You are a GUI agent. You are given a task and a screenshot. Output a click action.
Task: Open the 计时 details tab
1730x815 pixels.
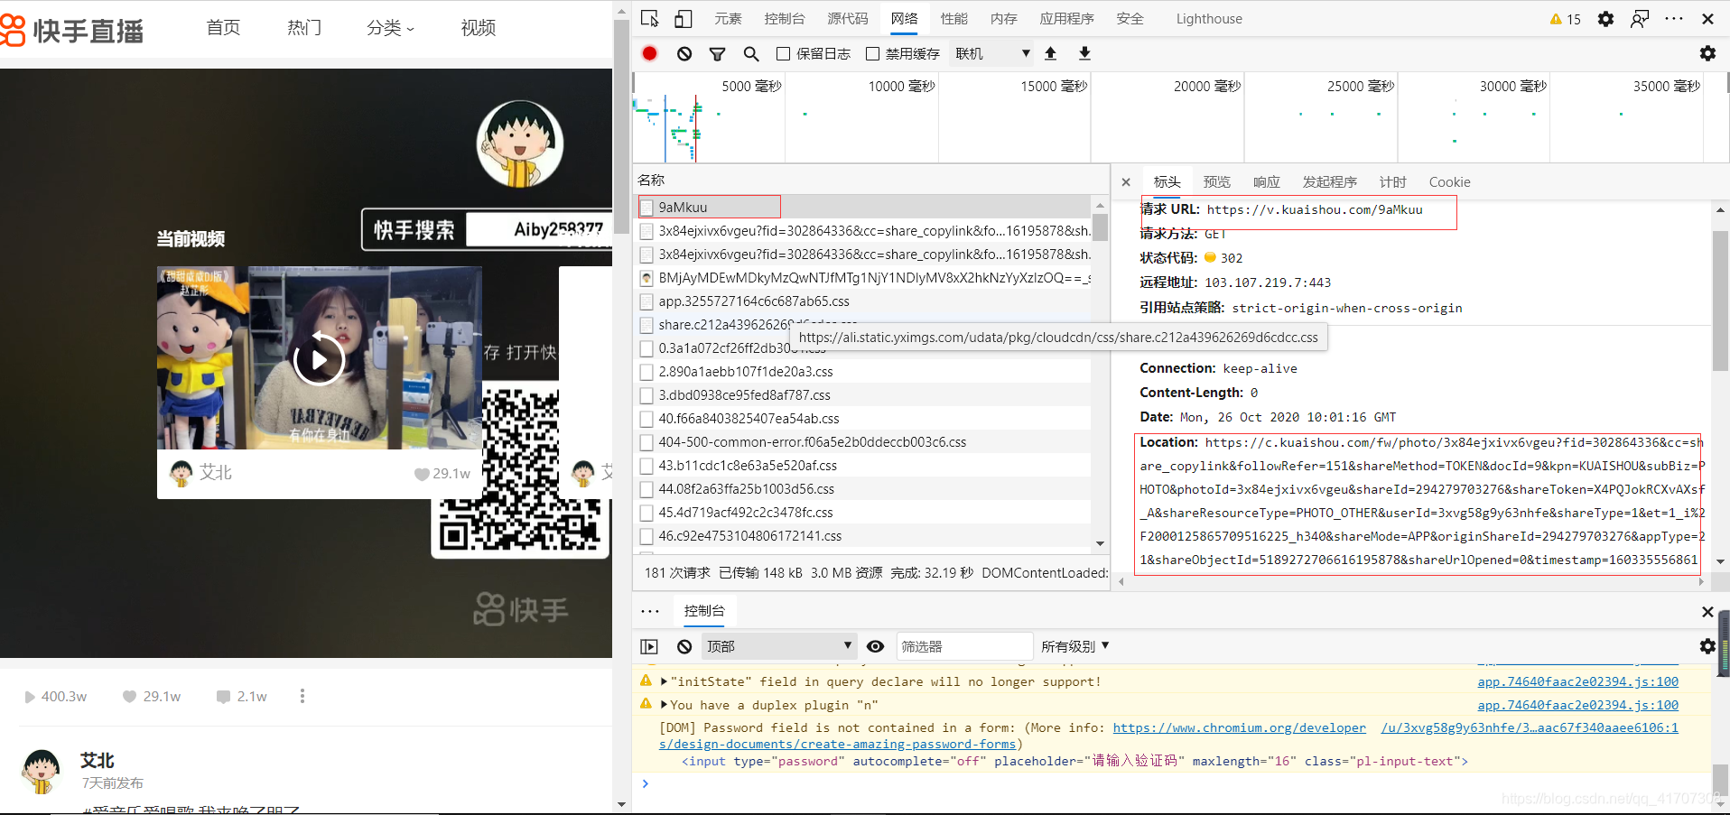click(1392, 182)
